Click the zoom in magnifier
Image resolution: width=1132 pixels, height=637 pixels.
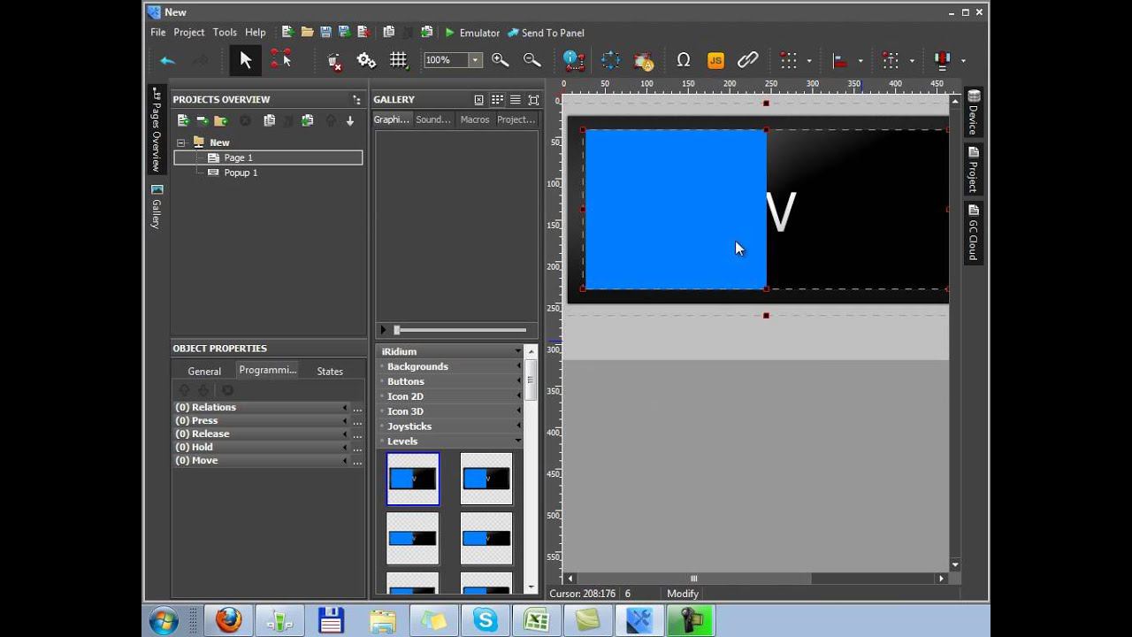pyautogui.click(x=500, y=60)
